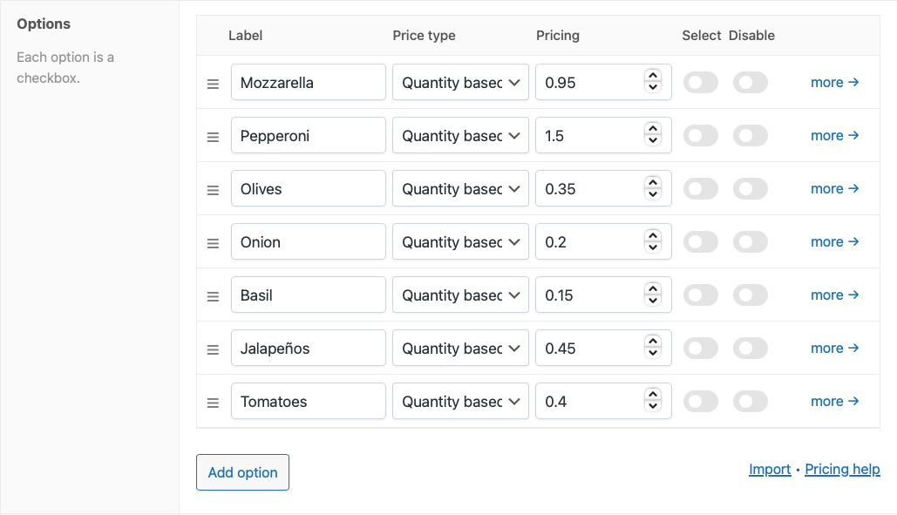Click the drag handle for the Jalapeños row
The height and width of the screenshot is (515, 897).
pyautogui.click(x=213, y=349)
